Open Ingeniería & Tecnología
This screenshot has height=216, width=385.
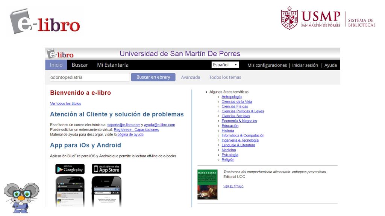pyautogui.click(x=240, y=140)
